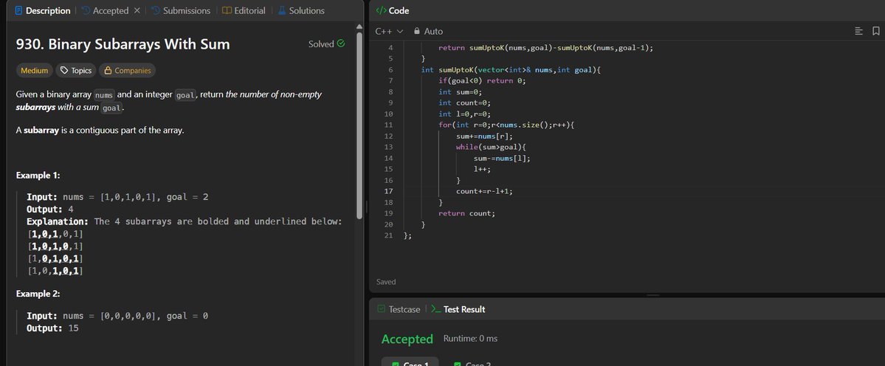Show the Topics tag
The height and width of the screenshot is (366, 885).
(x=76, y=71)
